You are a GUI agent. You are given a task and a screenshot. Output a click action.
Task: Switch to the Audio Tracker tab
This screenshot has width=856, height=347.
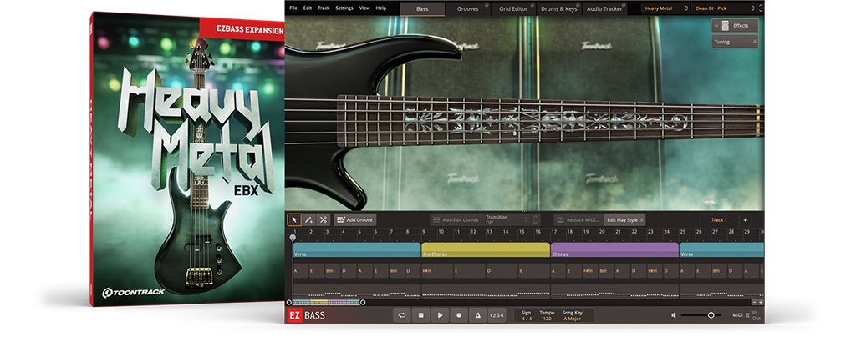point(605,8)
